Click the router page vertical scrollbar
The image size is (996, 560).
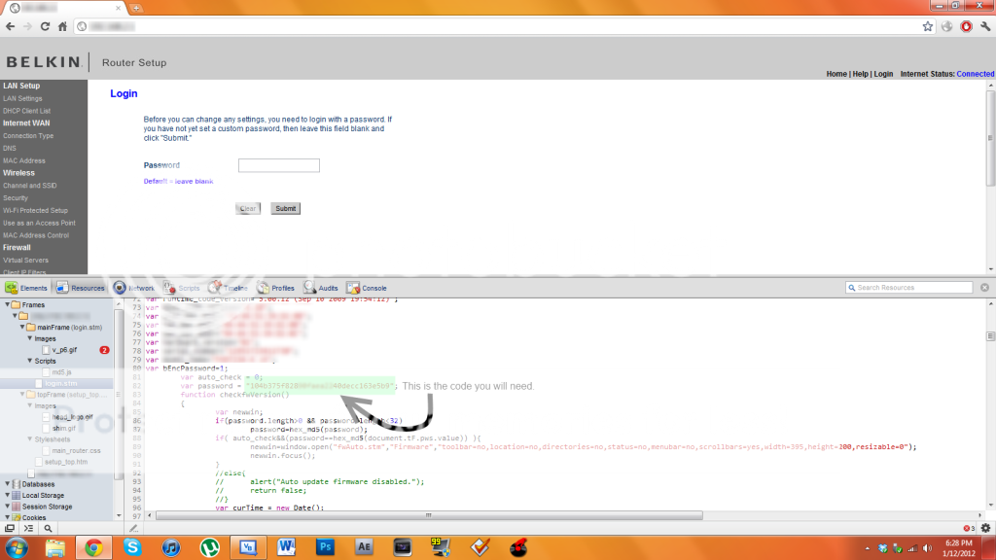(x=990, y=138)
